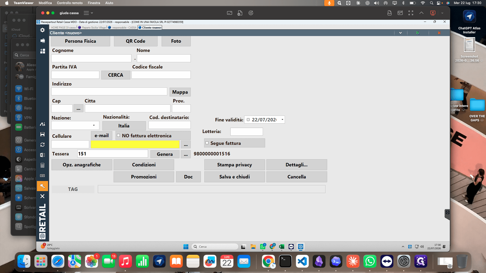The width and height of the screenshot is (486, 273).
Task: Toggle the Fine validità date checkbox
Action: click(x=248, y=120)
